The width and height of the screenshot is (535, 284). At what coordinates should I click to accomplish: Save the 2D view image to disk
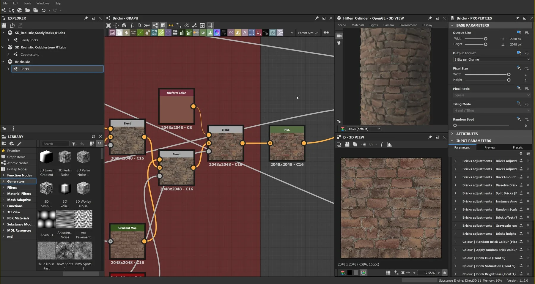[x=347, y=145]
